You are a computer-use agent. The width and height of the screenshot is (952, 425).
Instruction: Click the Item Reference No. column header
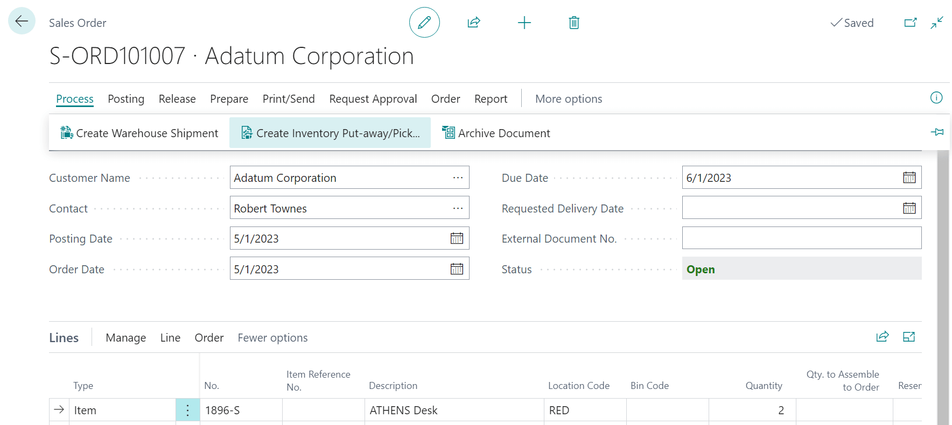[x=318, y=381]
